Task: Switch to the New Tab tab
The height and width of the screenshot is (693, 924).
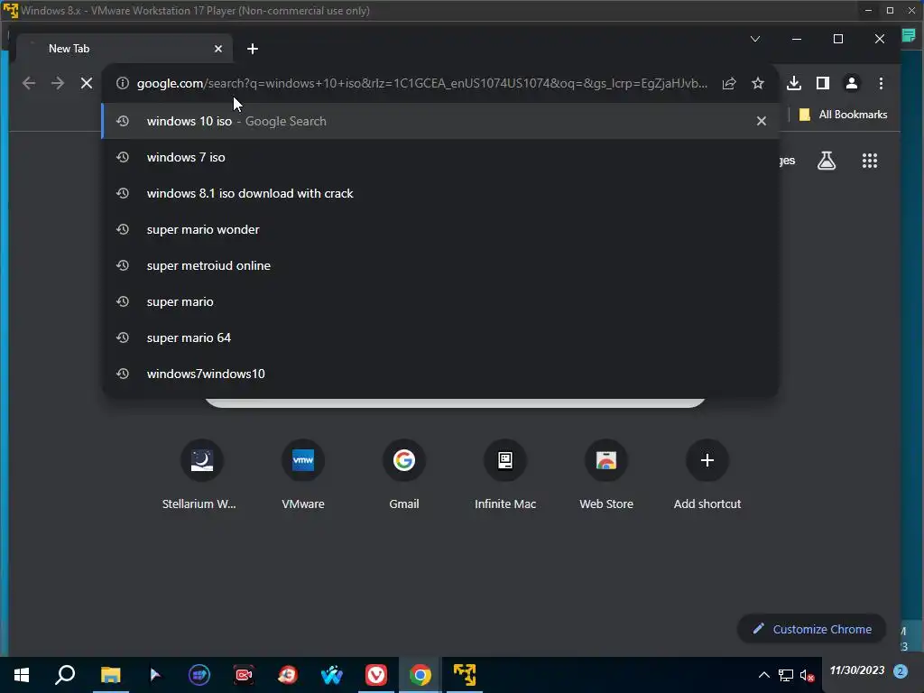Action: (125, 49)
